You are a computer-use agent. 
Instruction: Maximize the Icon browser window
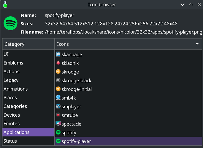[x=191, y=5]
